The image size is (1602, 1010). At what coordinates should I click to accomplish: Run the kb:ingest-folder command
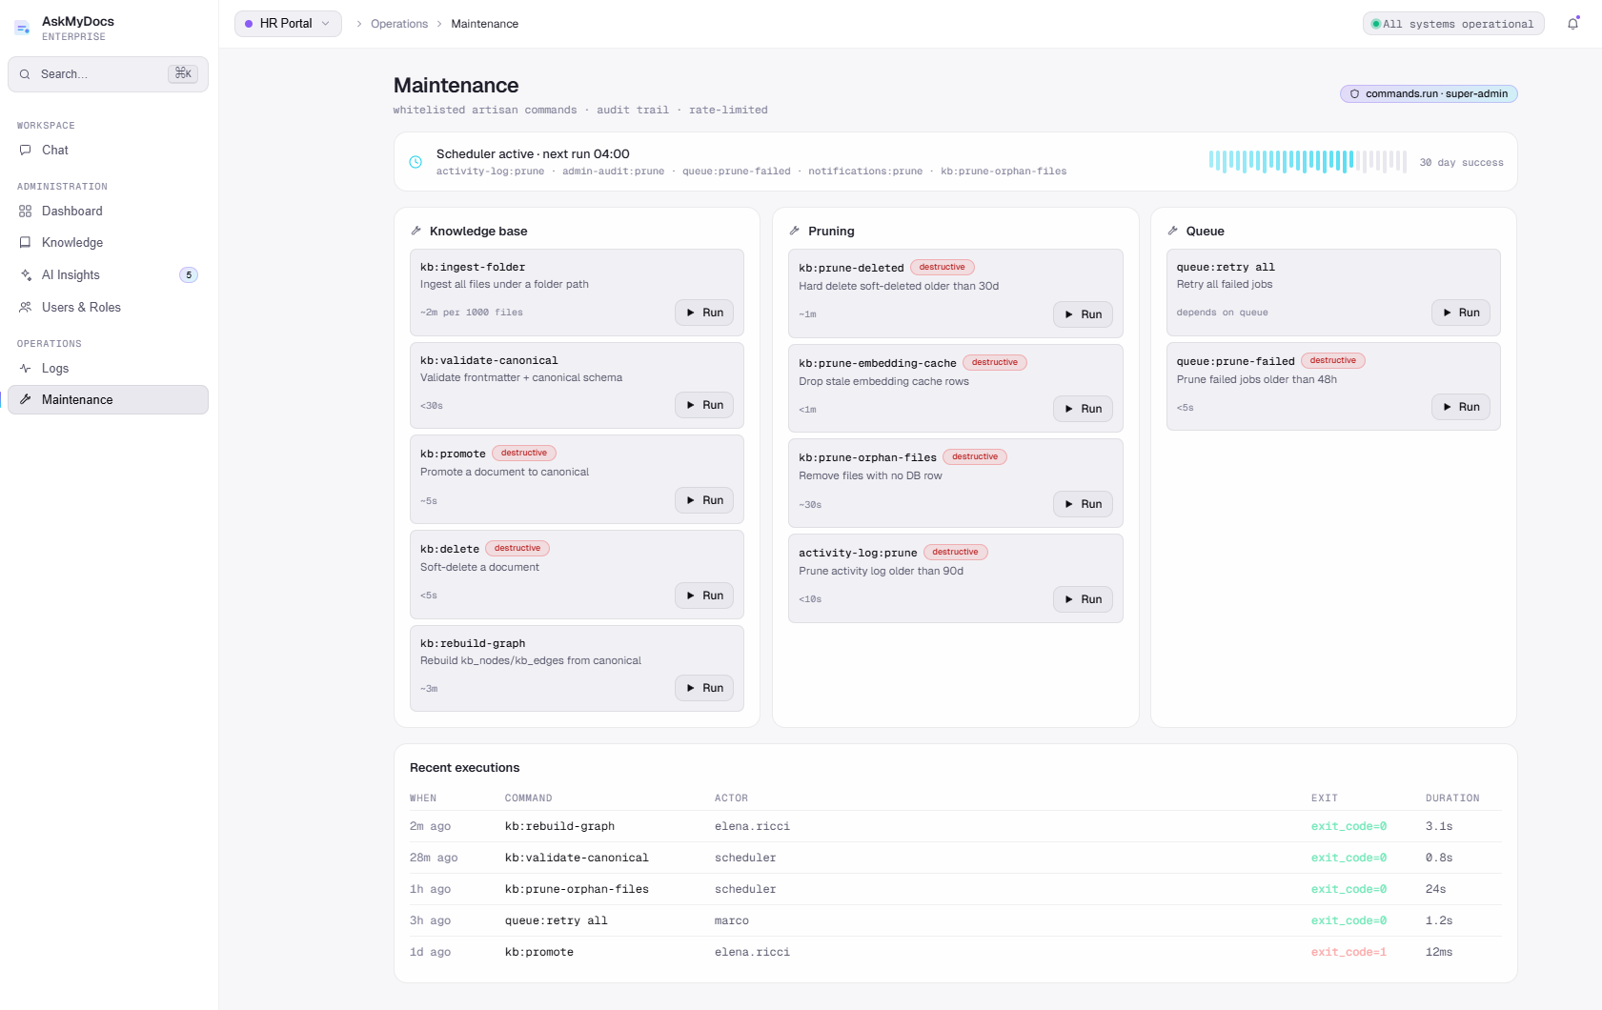coord(704,313)
